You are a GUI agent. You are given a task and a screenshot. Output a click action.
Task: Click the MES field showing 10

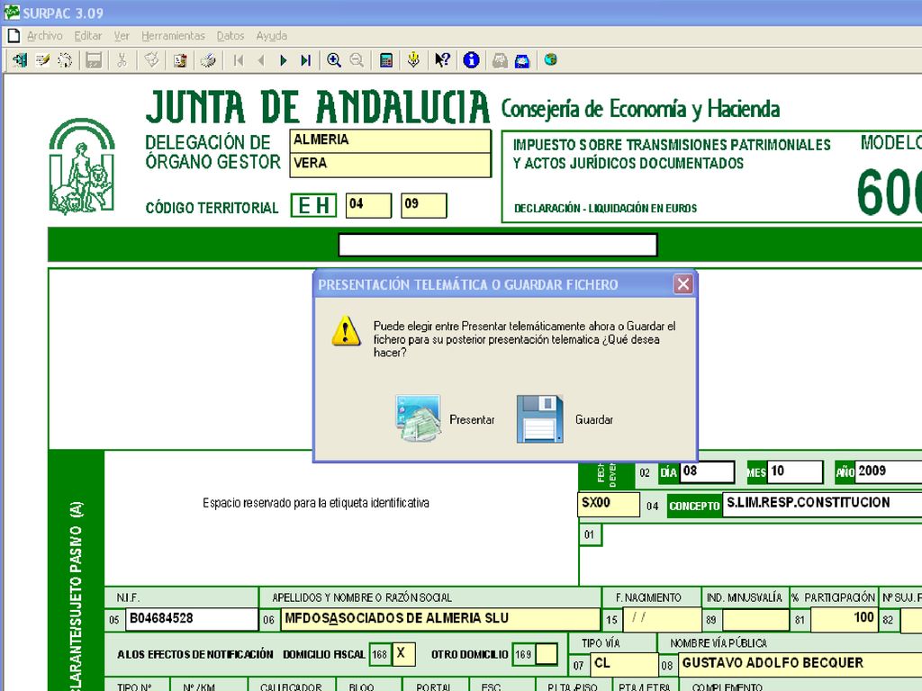[x=795, y=471]
